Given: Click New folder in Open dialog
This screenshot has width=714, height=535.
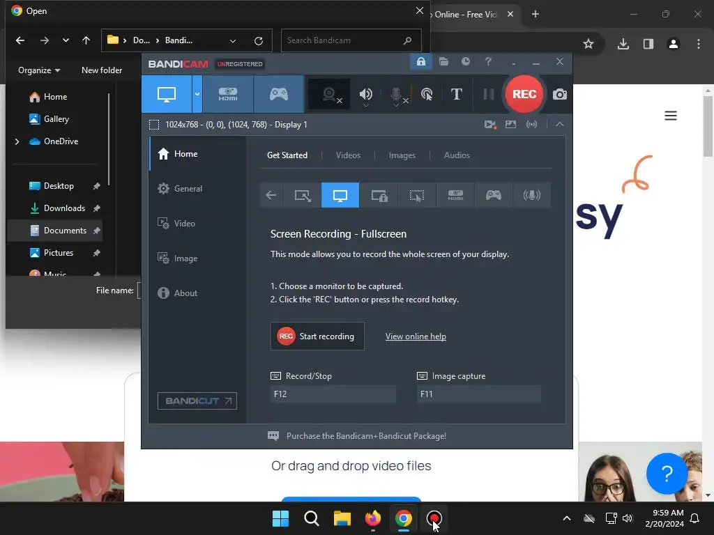Looking at the screenshot, I should [102, 70].
